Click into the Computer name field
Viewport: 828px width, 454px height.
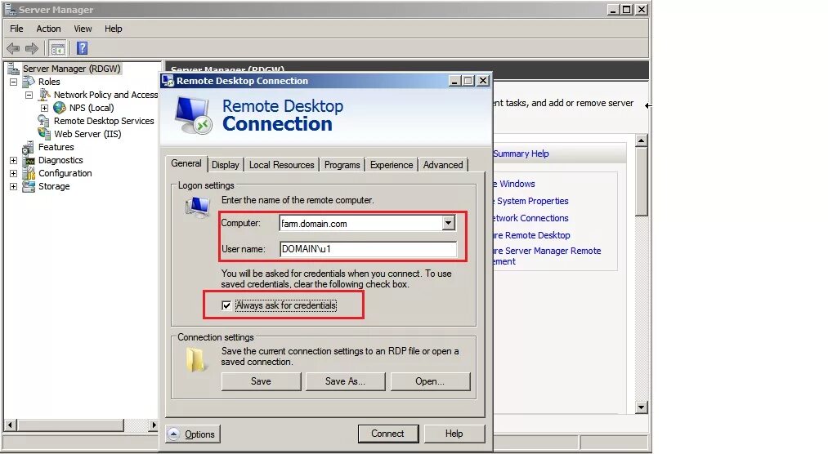coord(360,223)
